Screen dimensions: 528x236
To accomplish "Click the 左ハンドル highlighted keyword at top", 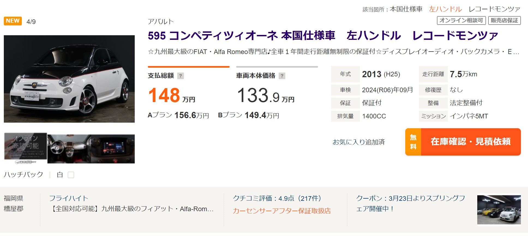I will 445,9.
